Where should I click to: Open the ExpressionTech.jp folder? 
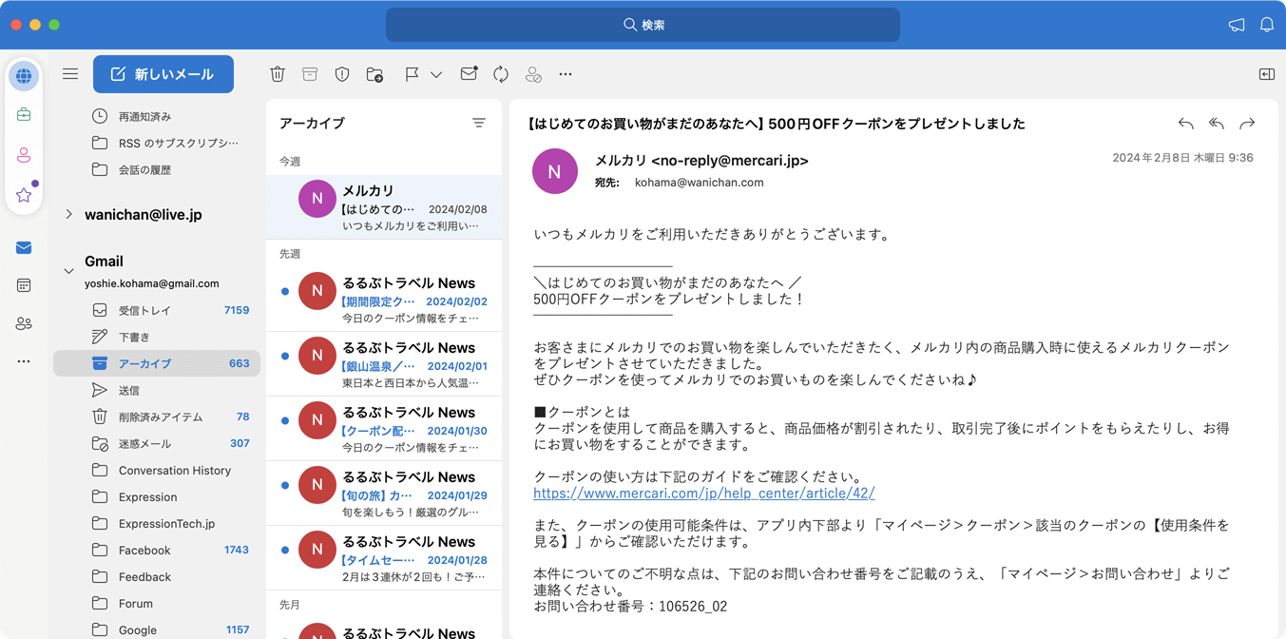tap(157, 523)
